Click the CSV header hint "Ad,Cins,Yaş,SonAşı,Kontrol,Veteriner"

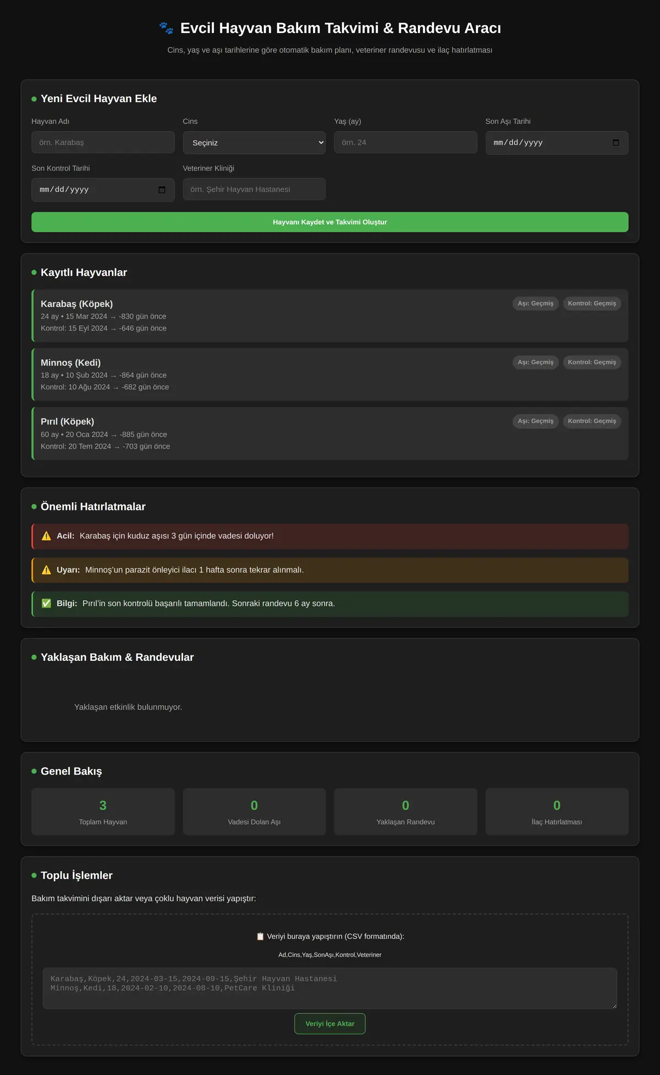tap(330, 955)
